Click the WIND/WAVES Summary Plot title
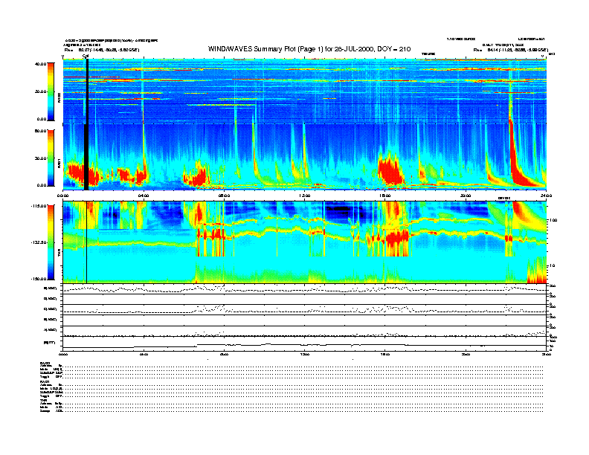This screenshot has width=589, height=455. click(x=309, y=49)
